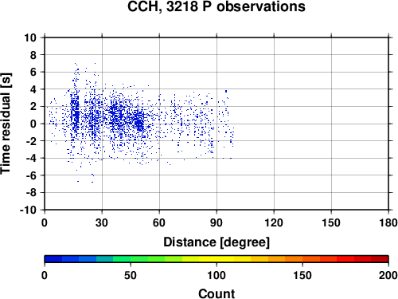398x299 pixels.
Task: Click the x-axis tick label '150'
Action: coord(331,222)
